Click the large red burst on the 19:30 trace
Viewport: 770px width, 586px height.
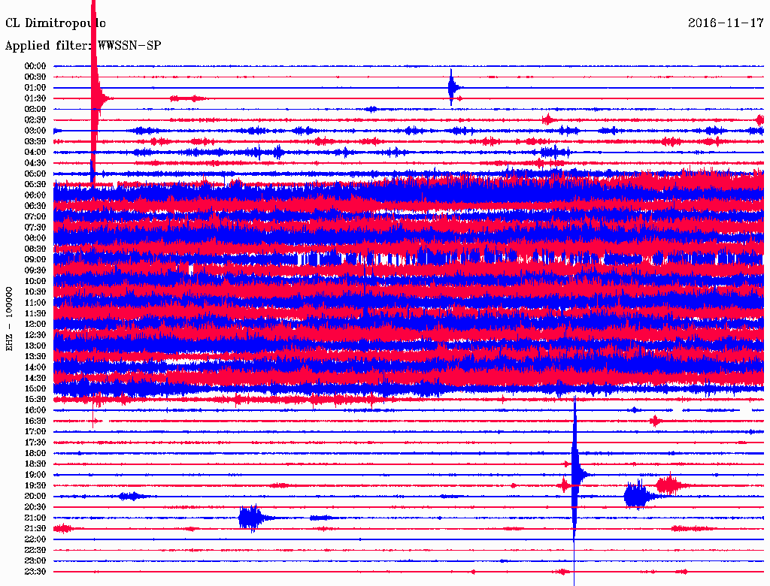coord(670,486)
